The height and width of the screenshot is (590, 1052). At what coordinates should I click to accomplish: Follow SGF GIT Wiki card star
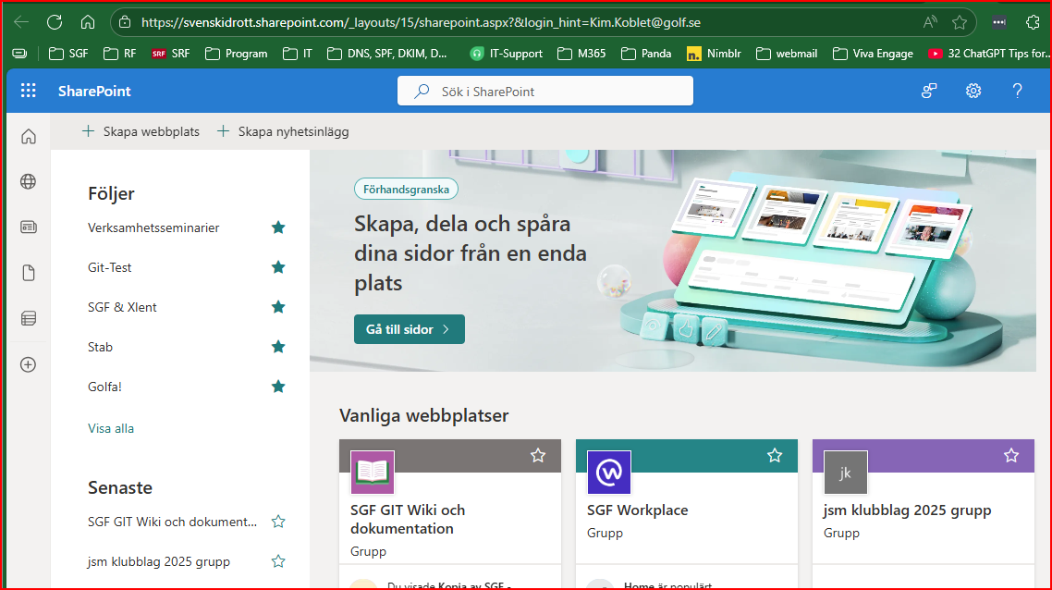point(538,456)
